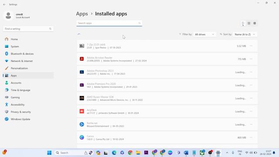Viewport: 279px width, 157px height.
Task: Click the Apps breadcrumb link
Action: click(82, 14)
